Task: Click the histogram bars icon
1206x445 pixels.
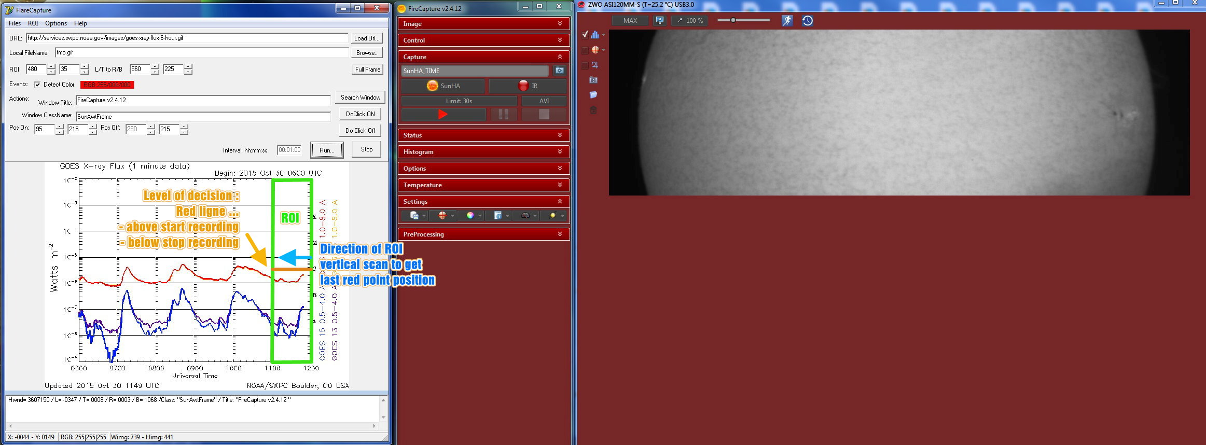Action: point(595,34)
